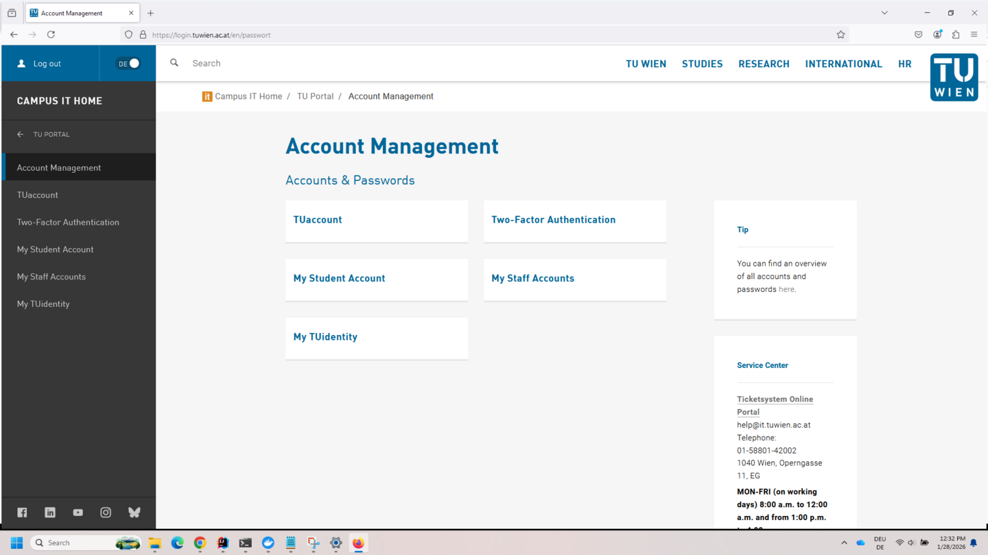Open the YouTube icon in sidebar footer
This screenshot has height=555, width=988.
pos(78,513)
